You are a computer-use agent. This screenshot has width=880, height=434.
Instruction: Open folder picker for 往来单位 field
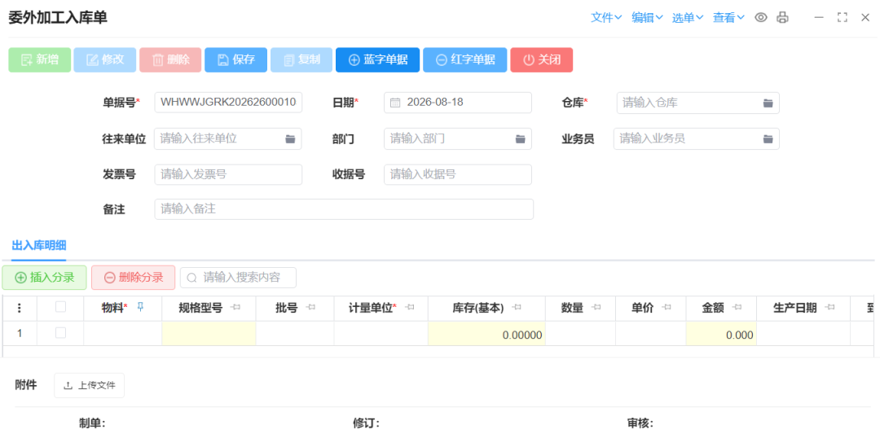(x=290, y=139)
